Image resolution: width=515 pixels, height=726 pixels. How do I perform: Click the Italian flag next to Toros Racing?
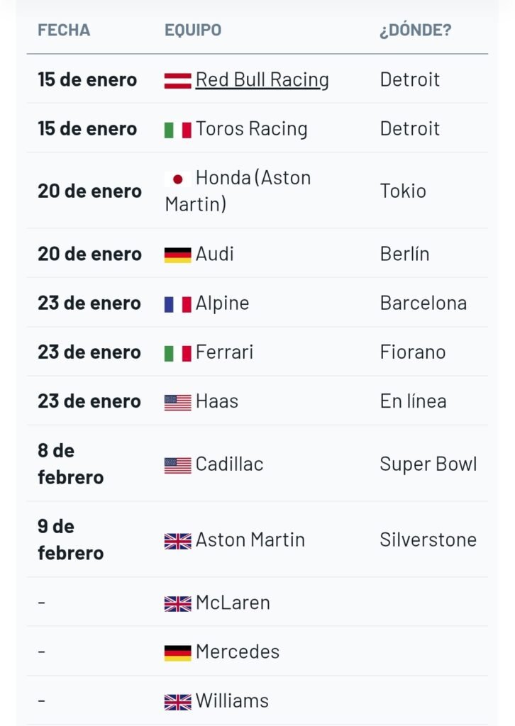click(178, 130)
